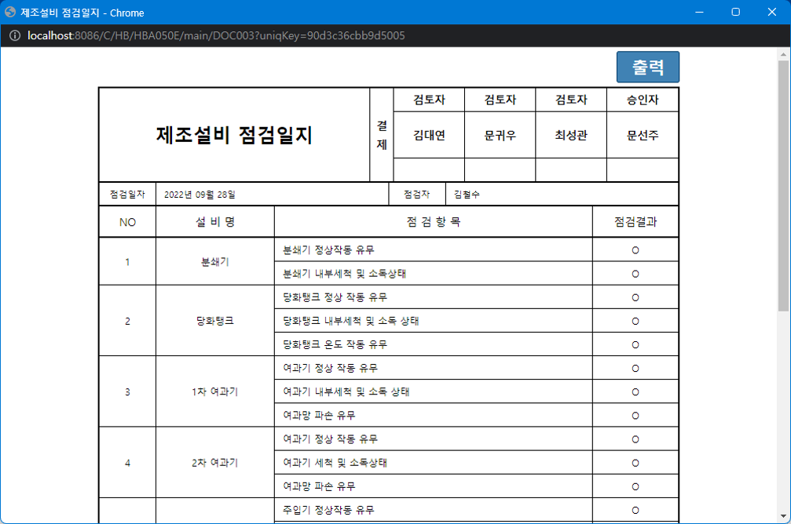The width and height of the screenshot is (791, 524).
Task: Click item 분쇄기 내부세척 및 소독상태
Action: (x=344, y=274)
